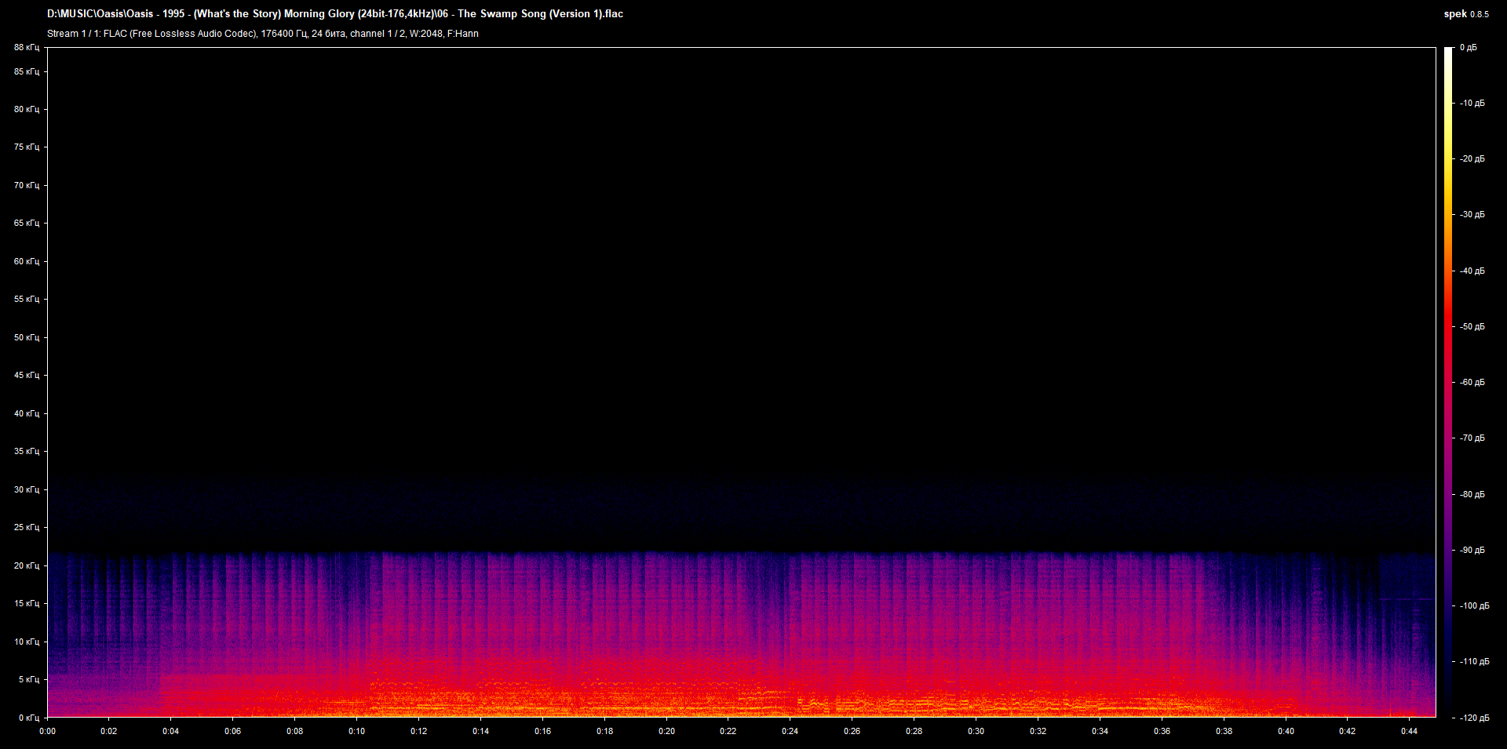Click the 0:10 time axis label
The width and height of the screenshot is (1507, 749).
(357, 732)
